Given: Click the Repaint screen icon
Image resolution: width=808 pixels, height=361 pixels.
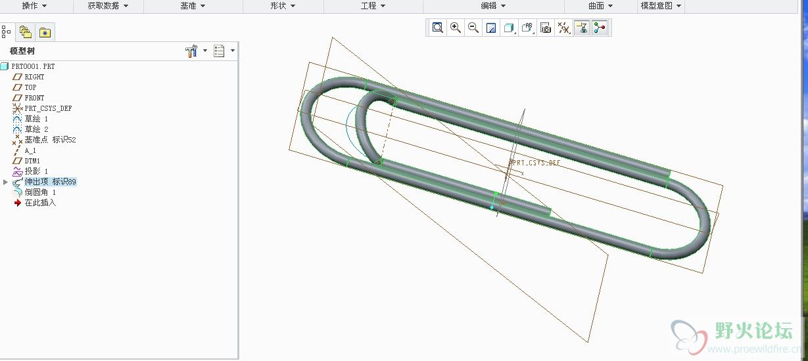Looking at the screenshot, I should pyautogui.click(x=491, y=28).
